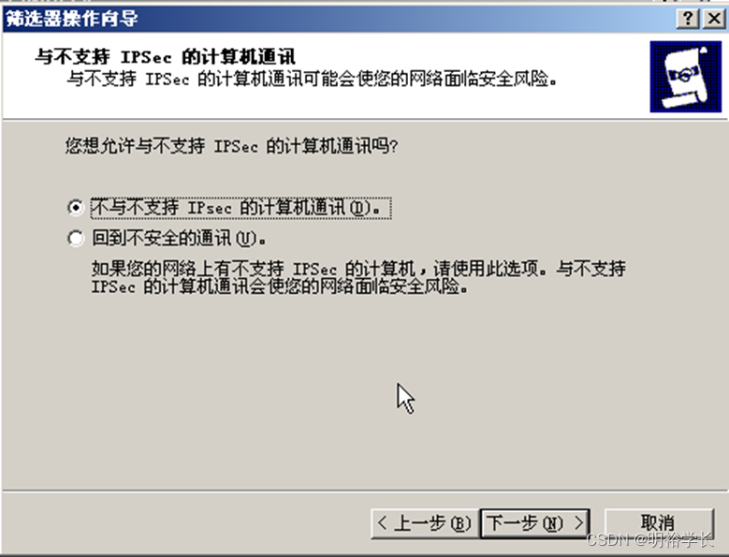The image size is (729, 557).
Task: Click the 不与不支持 IPsec 的计算机通讯(D) label text
Action: coord(241,208)
